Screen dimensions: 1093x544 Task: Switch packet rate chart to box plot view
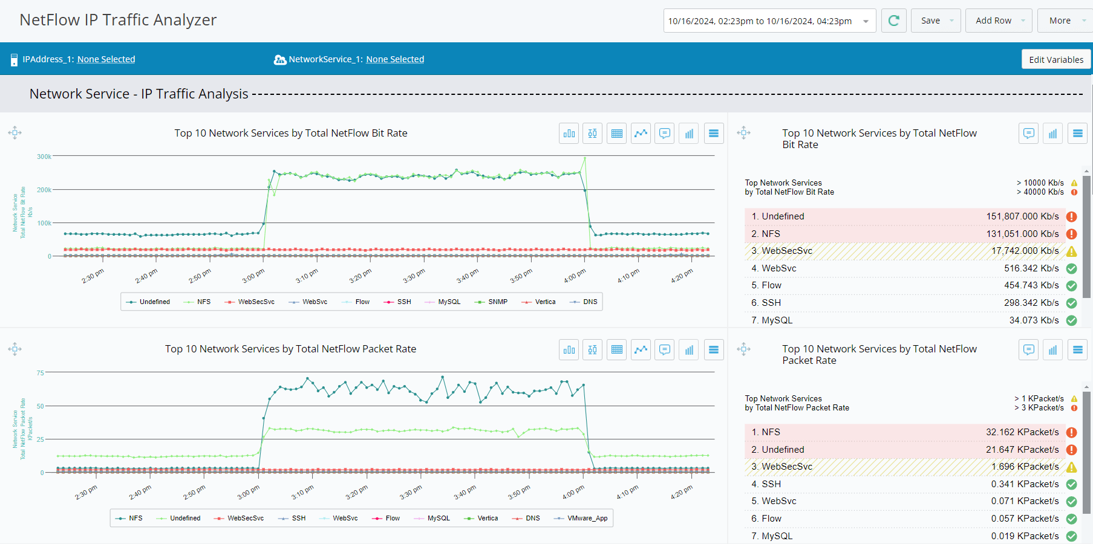pyautogui.click(x=593, y=349)
